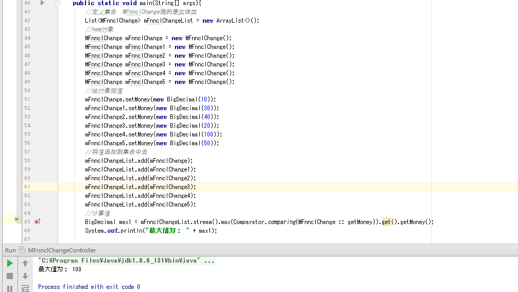Screen dimensions: 518x292
Task: Click variable mFnnclChange3 on line 47
Action: (x=145, y=64)
